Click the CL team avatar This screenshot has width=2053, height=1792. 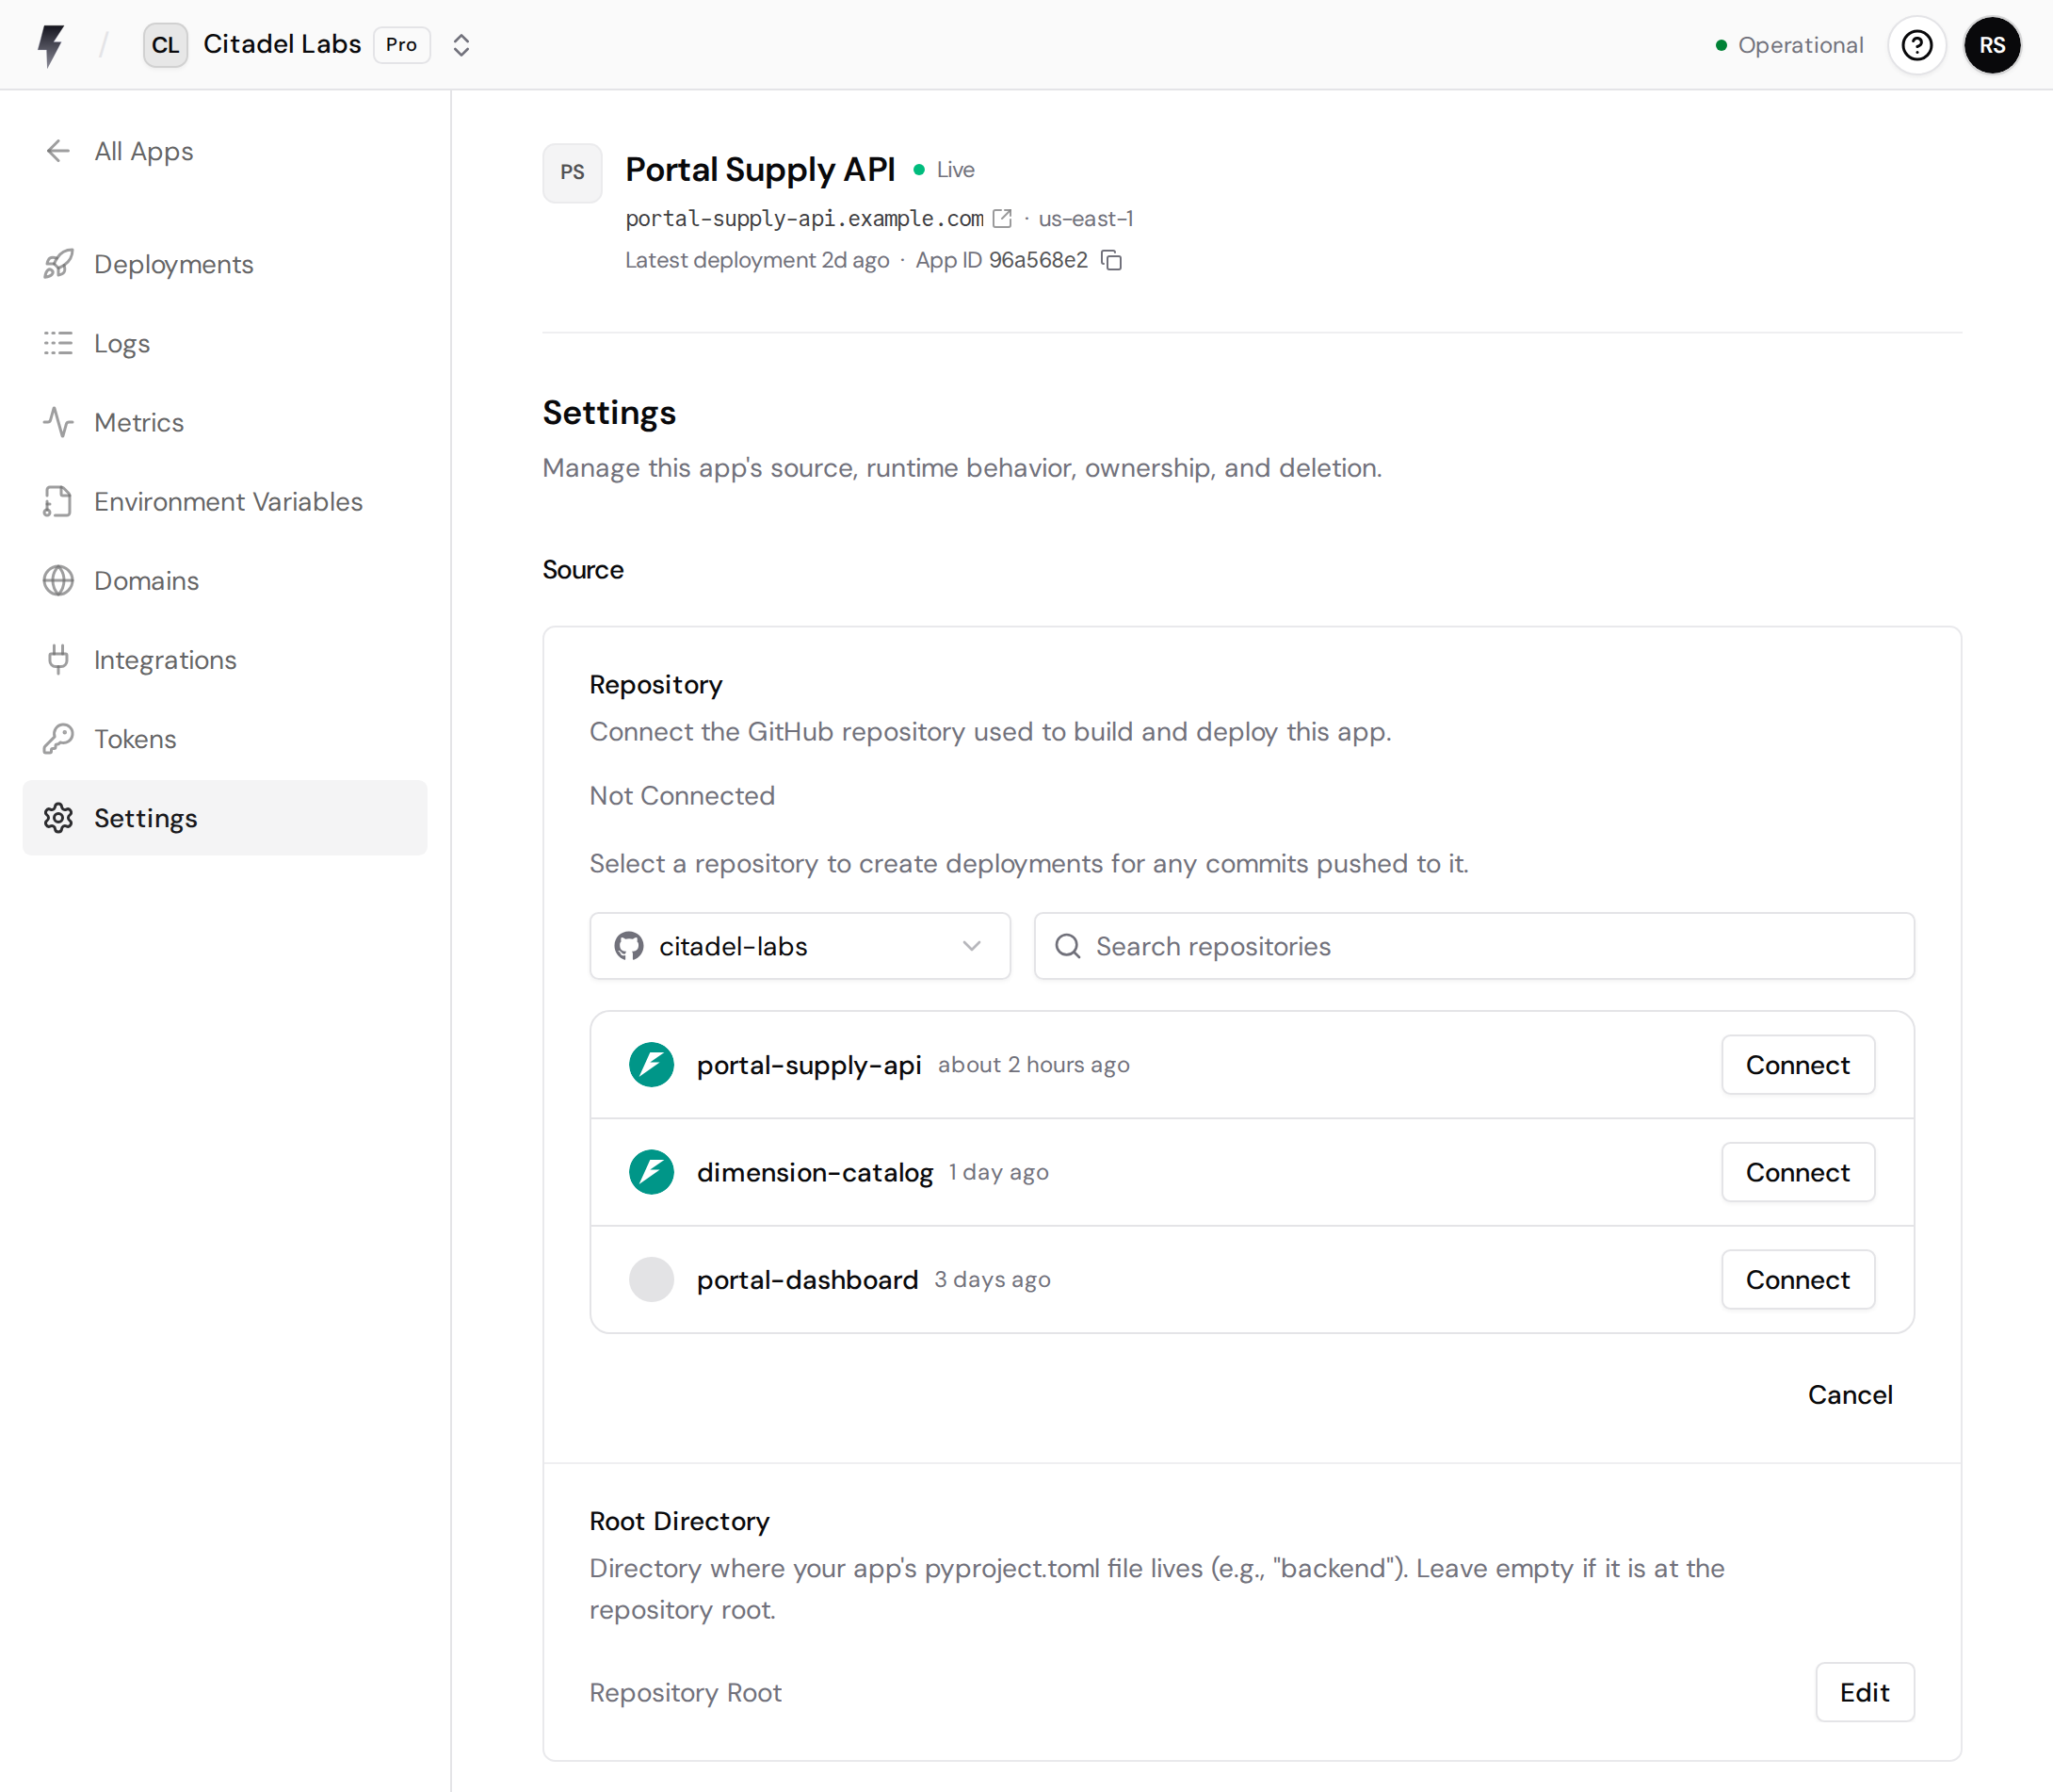point(165,45)
